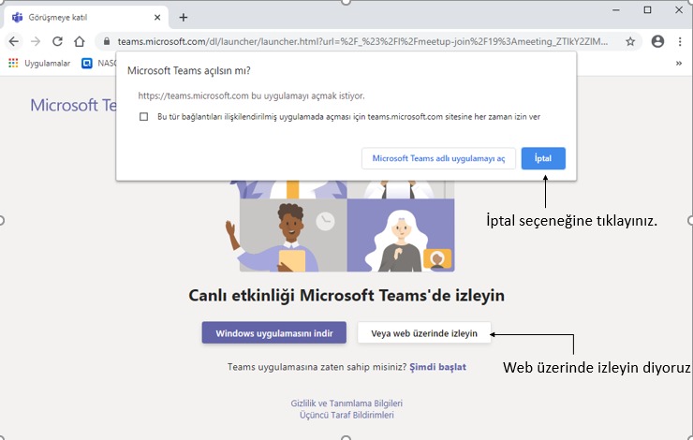This screenshot has width=693, height=440.
Task: Open the Chrome profile avatar icon
Action: click(x=657, y=41)
